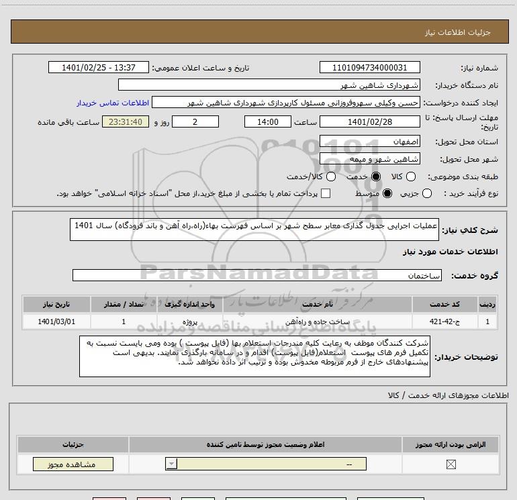This screenshot has height=500, width=517.
Task: Select the کالا radio button
Action: click(x=410, y=177)
